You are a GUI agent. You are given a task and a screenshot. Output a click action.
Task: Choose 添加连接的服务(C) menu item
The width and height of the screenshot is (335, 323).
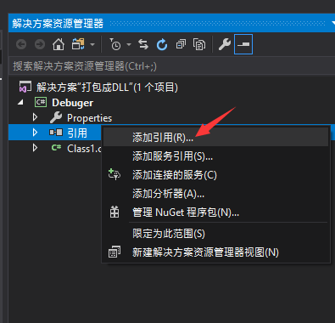pyautogui.click(x=216, y=175)
